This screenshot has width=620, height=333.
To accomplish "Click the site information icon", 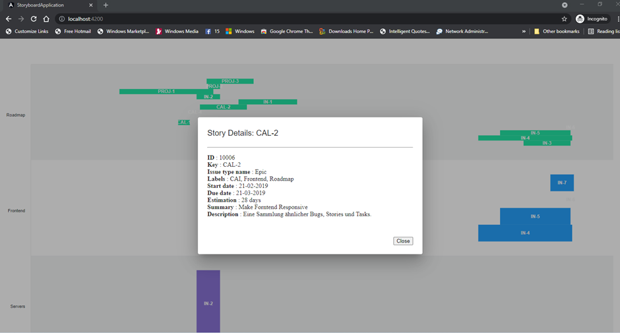I will [x=62, y=19].
